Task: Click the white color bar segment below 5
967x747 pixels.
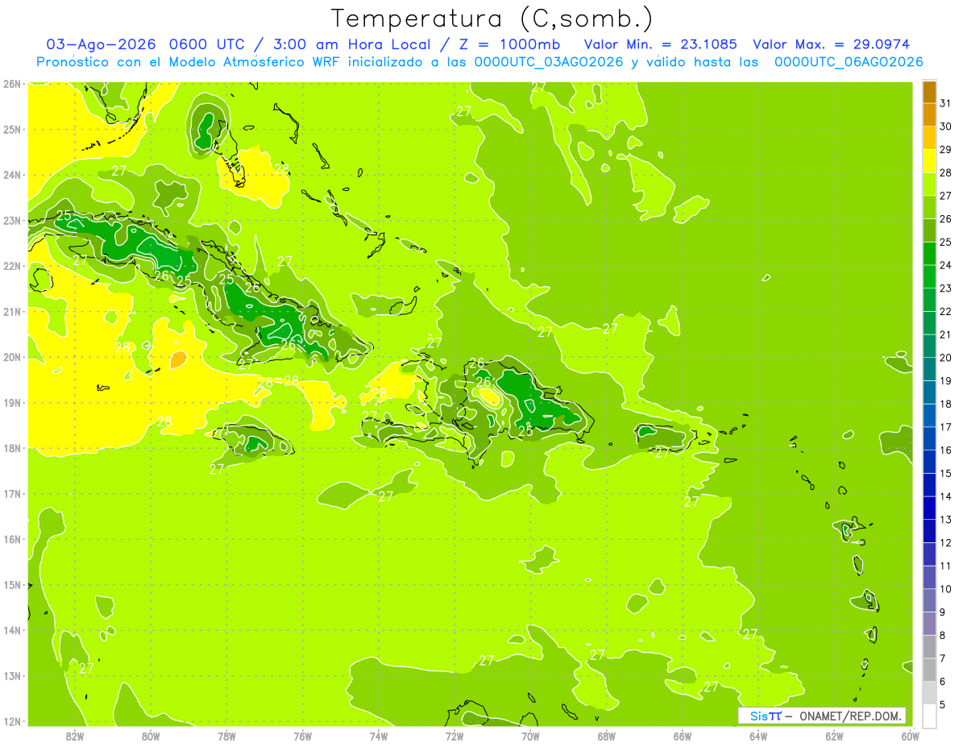Action: pyautogui.click(x=929, y=716)
